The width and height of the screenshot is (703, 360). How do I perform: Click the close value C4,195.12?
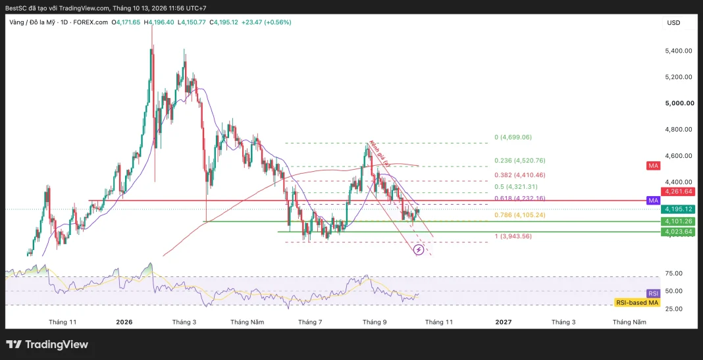tap(223, 22)
